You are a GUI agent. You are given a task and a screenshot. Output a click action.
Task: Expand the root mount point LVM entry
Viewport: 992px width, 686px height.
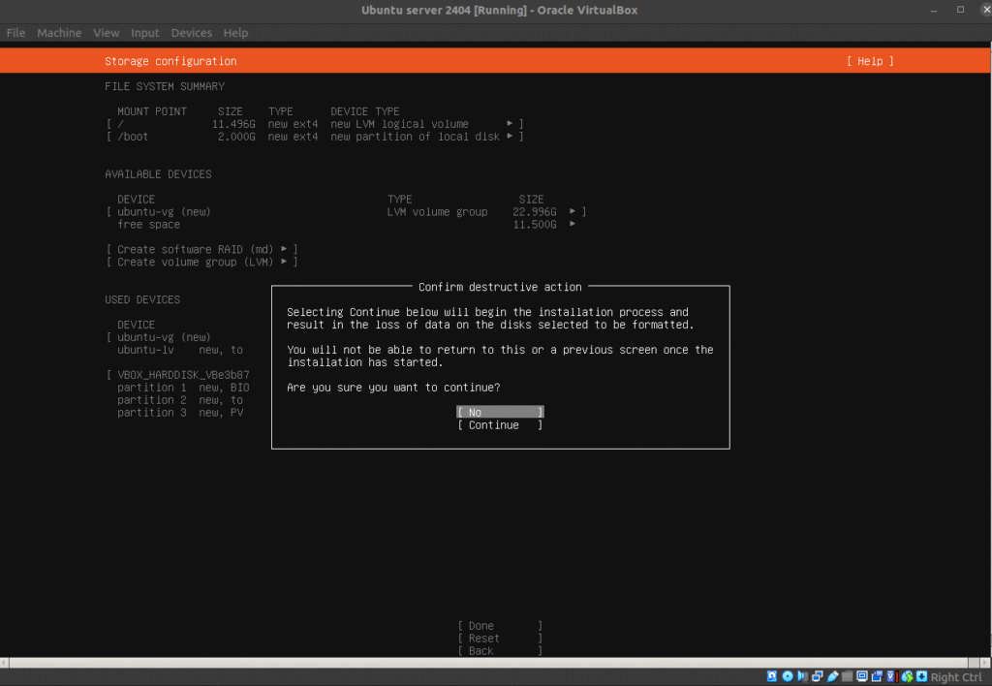[x=510, y=124]
